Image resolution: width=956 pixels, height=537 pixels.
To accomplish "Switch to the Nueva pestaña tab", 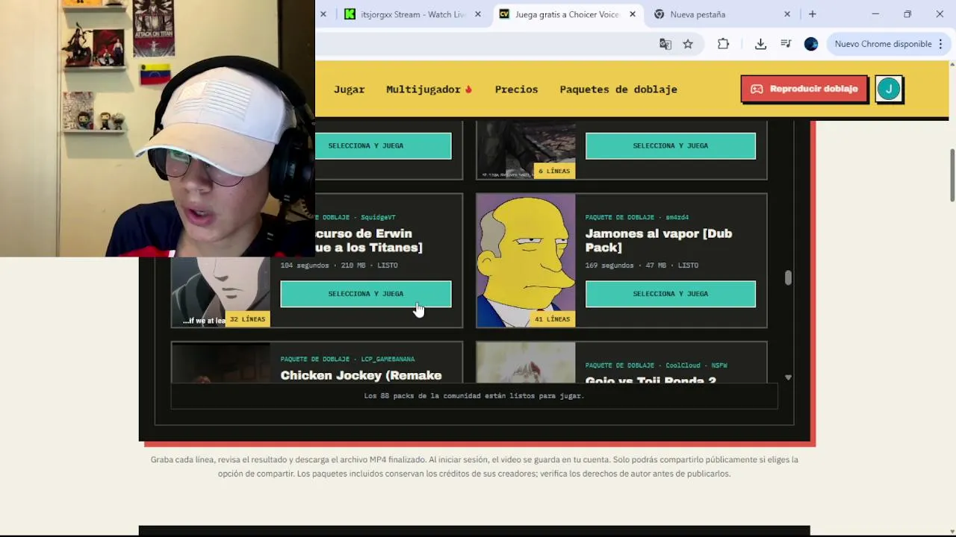I will tap(721, 14).
